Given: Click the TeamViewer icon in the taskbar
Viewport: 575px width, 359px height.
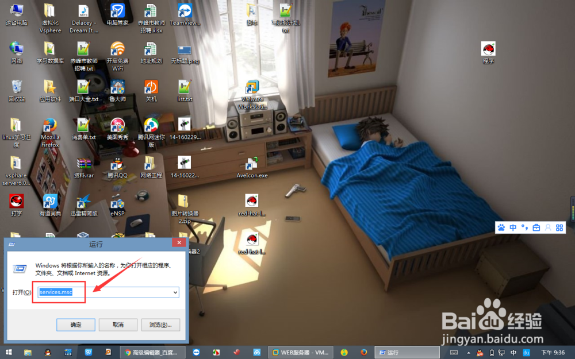Looking at the screenshot, I should pyautogui.click(x=196, y=353).
